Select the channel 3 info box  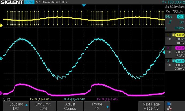pyautogui.click(x=175, y=65)
